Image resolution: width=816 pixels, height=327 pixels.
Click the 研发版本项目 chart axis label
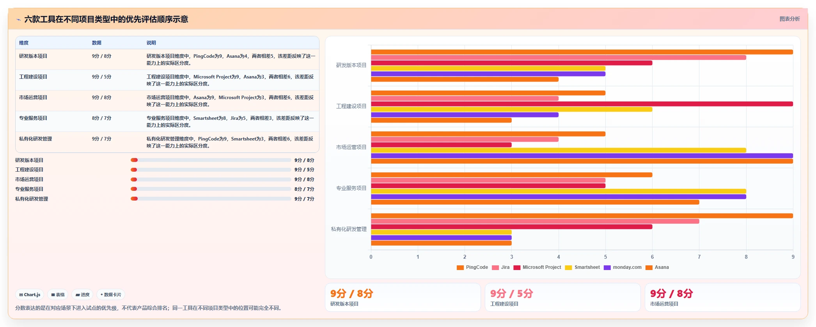point(351,66)
